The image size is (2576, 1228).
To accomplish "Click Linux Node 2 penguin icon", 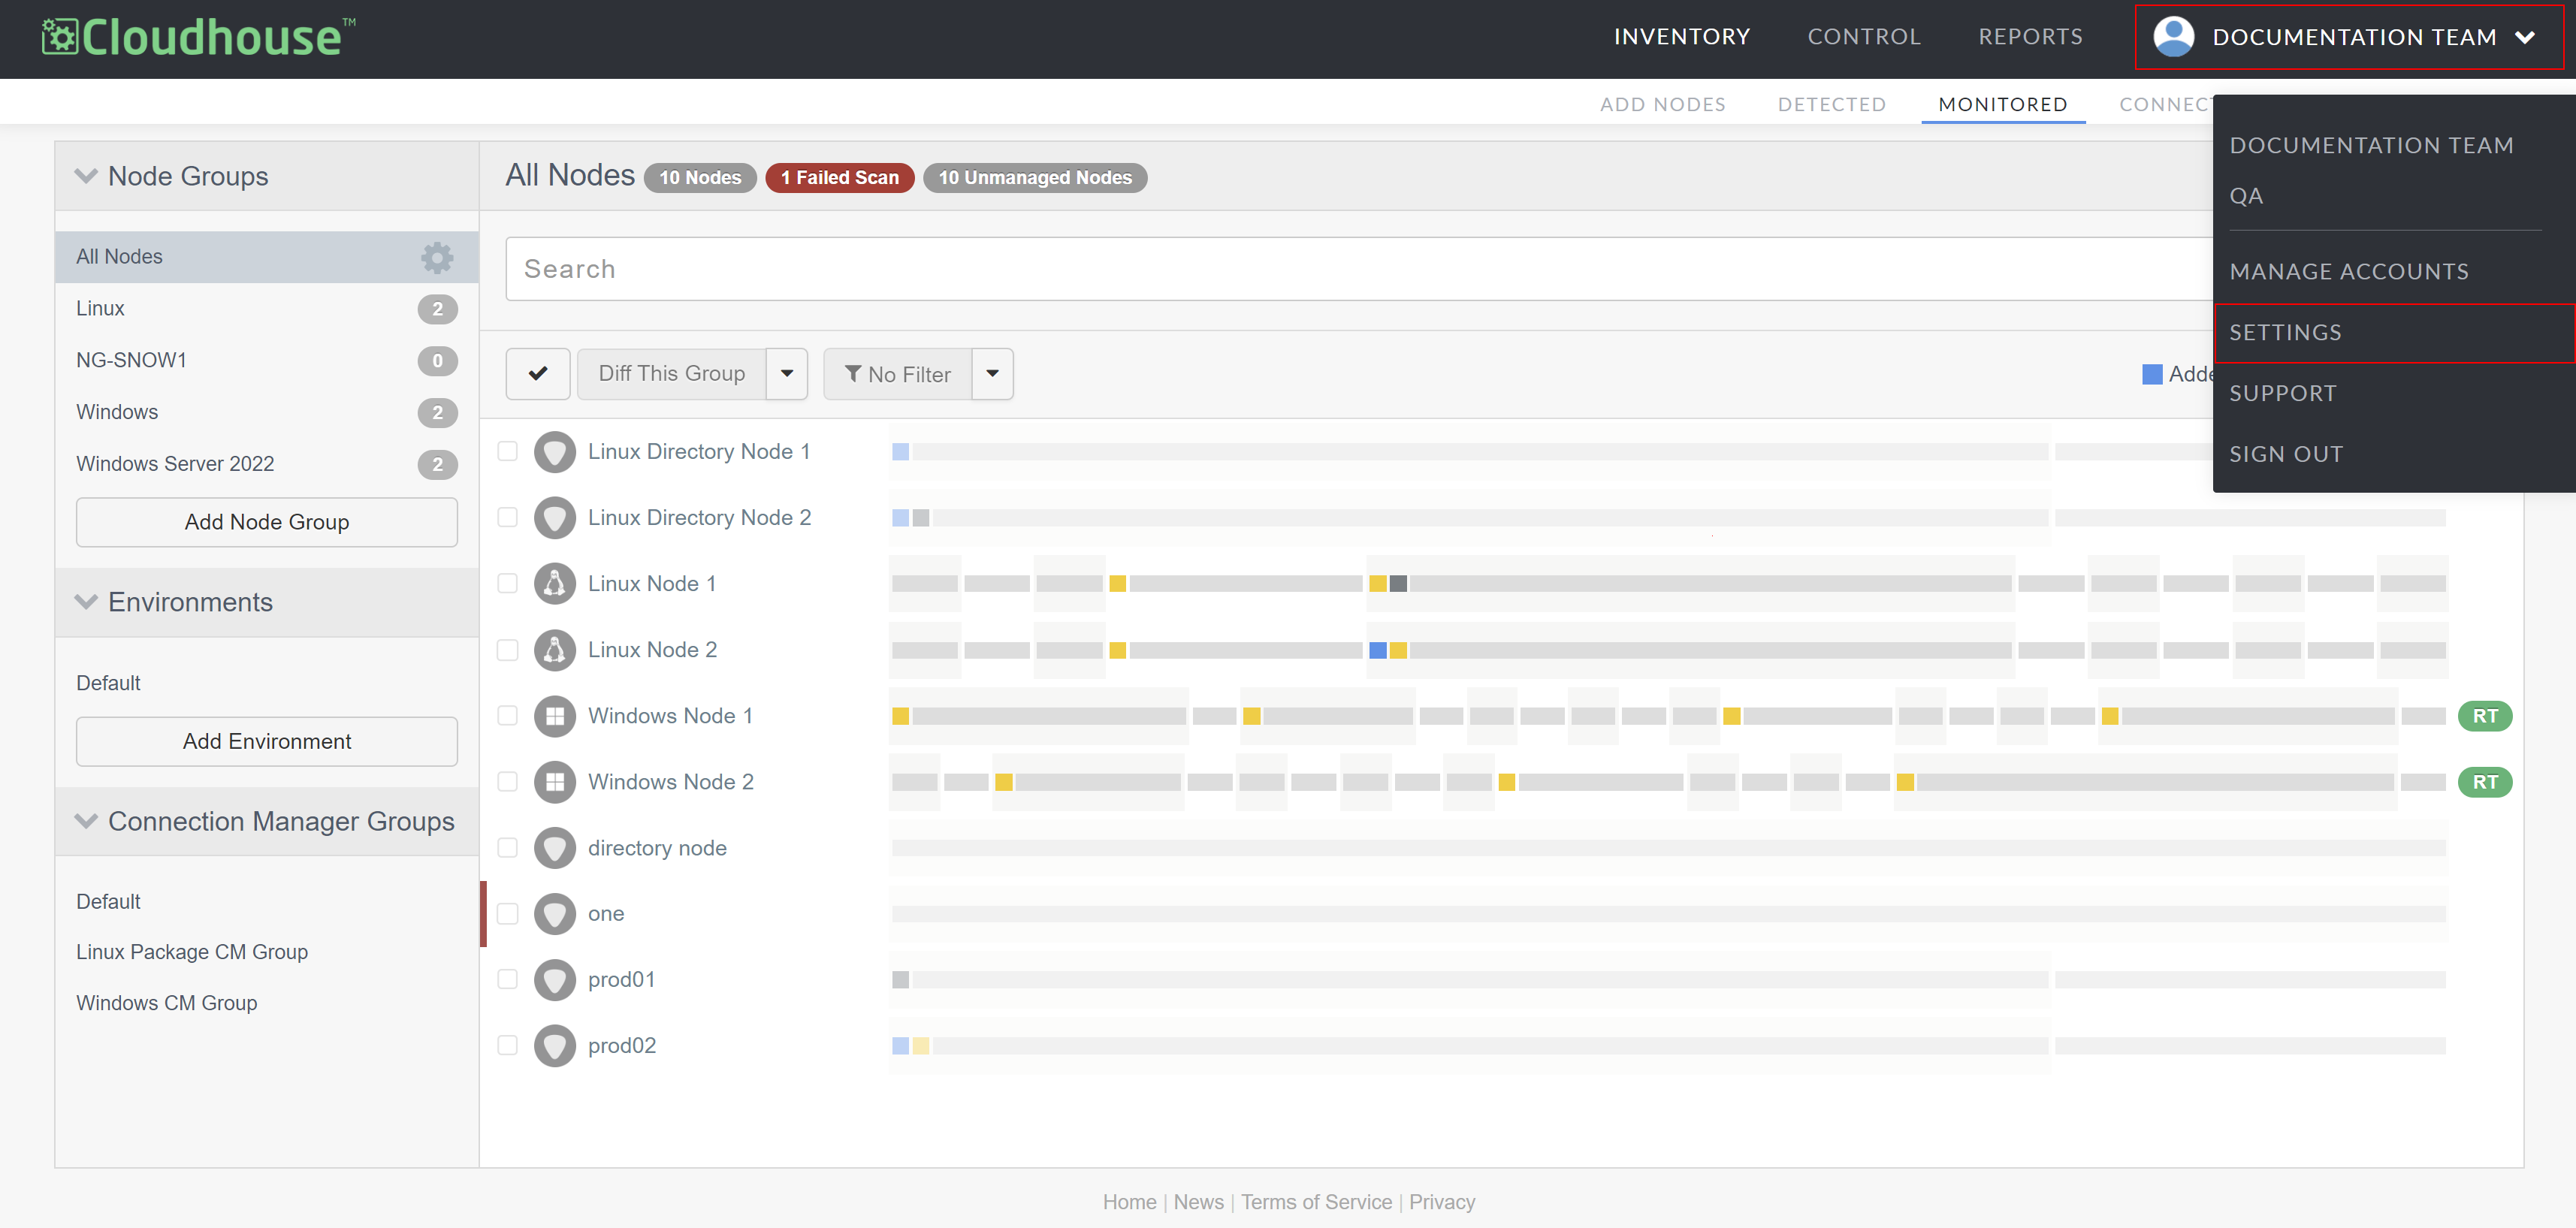I will pyautogui.click(x=555, y=650).
